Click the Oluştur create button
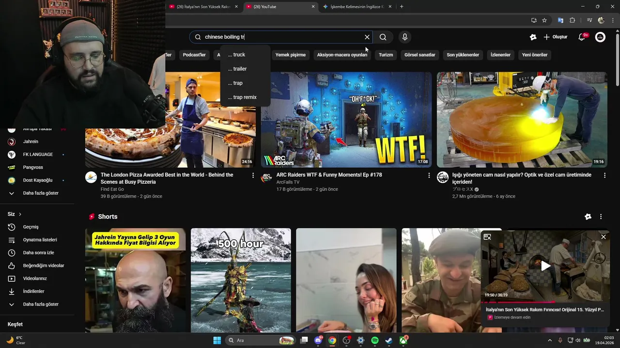The height and width of the screenshot is (348, 620). click(556, 37)
